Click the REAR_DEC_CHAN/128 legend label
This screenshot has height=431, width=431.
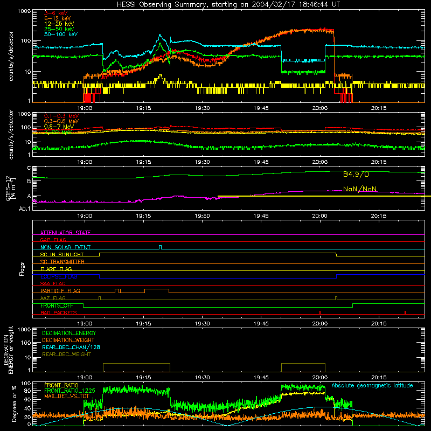[x=71, y=347]
